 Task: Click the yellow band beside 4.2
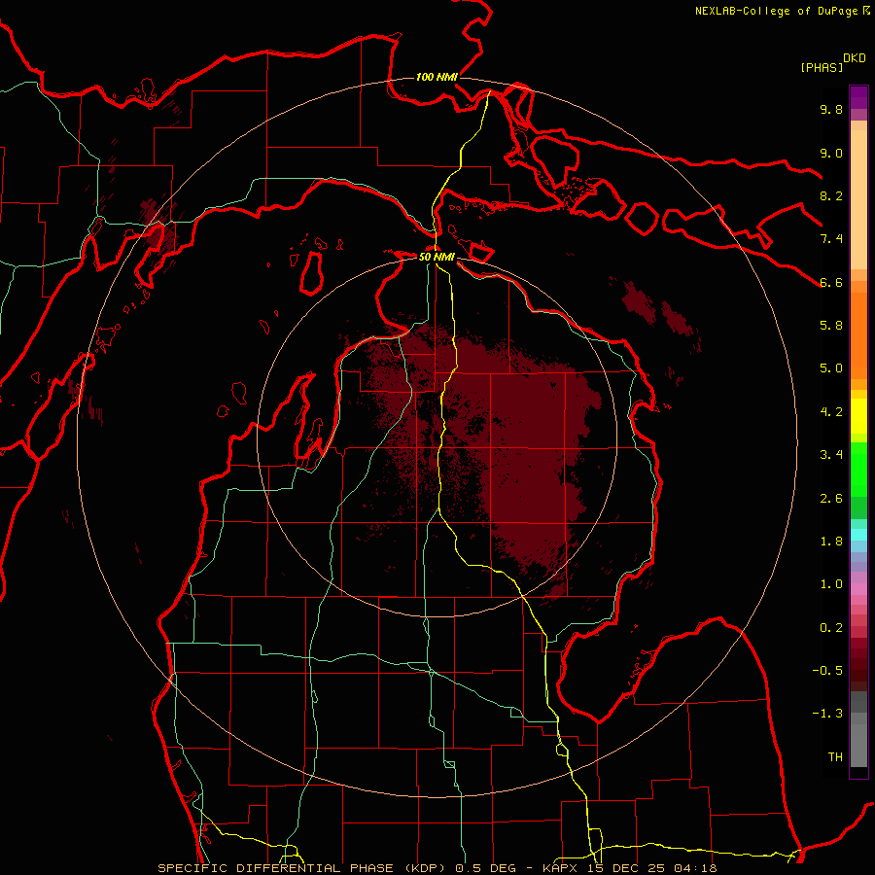pyautogui.click(x=858, y=416)
